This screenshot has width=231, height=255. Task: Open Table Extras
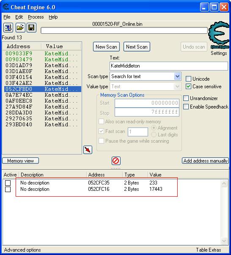[209, 250]
